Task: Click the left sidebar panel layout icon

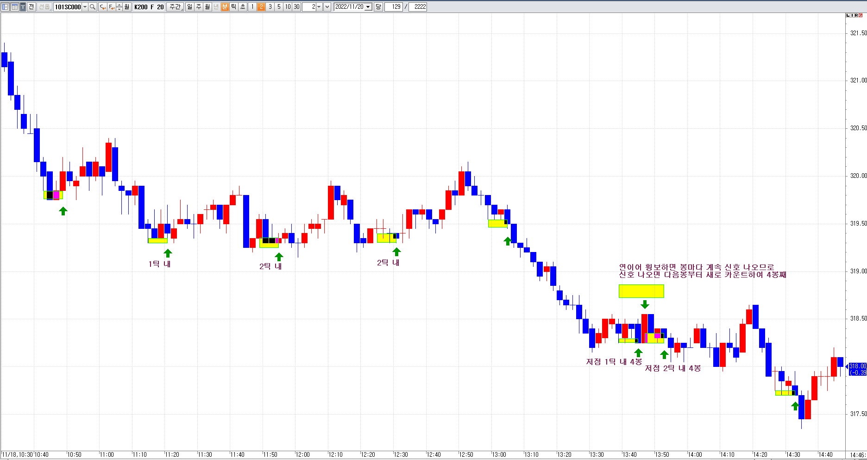Action: 6,7
